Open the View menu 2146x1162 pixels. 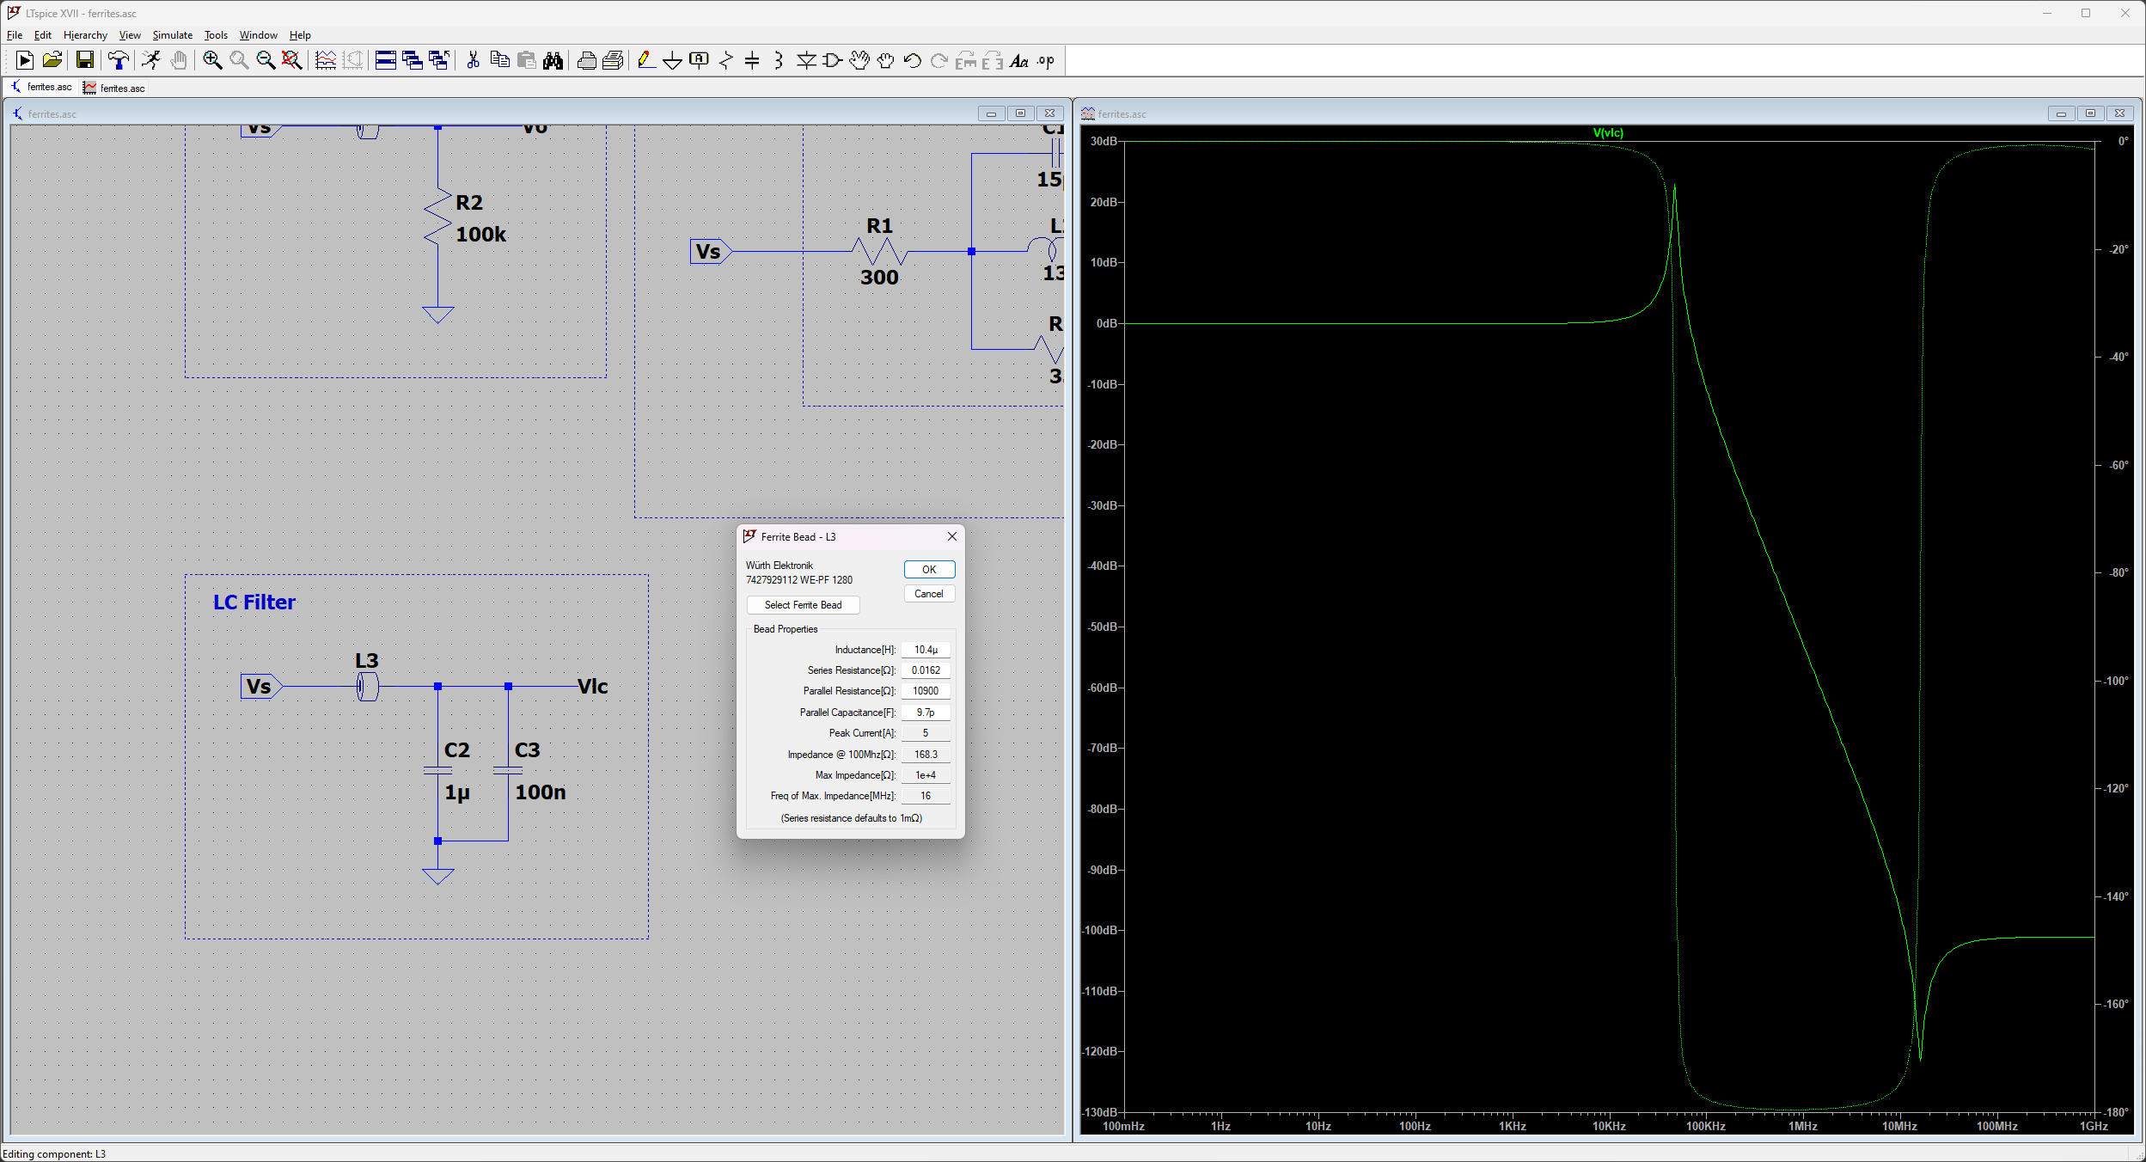[130, 35]
